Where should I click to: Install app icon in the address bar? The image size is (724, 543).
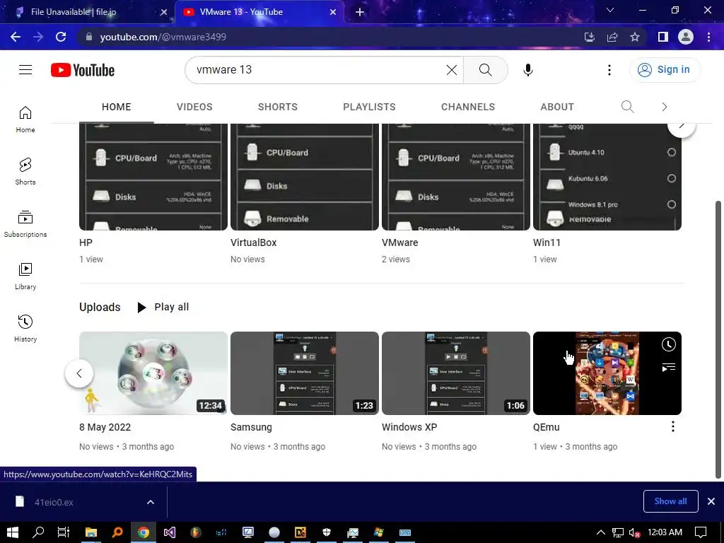[589, 37]
